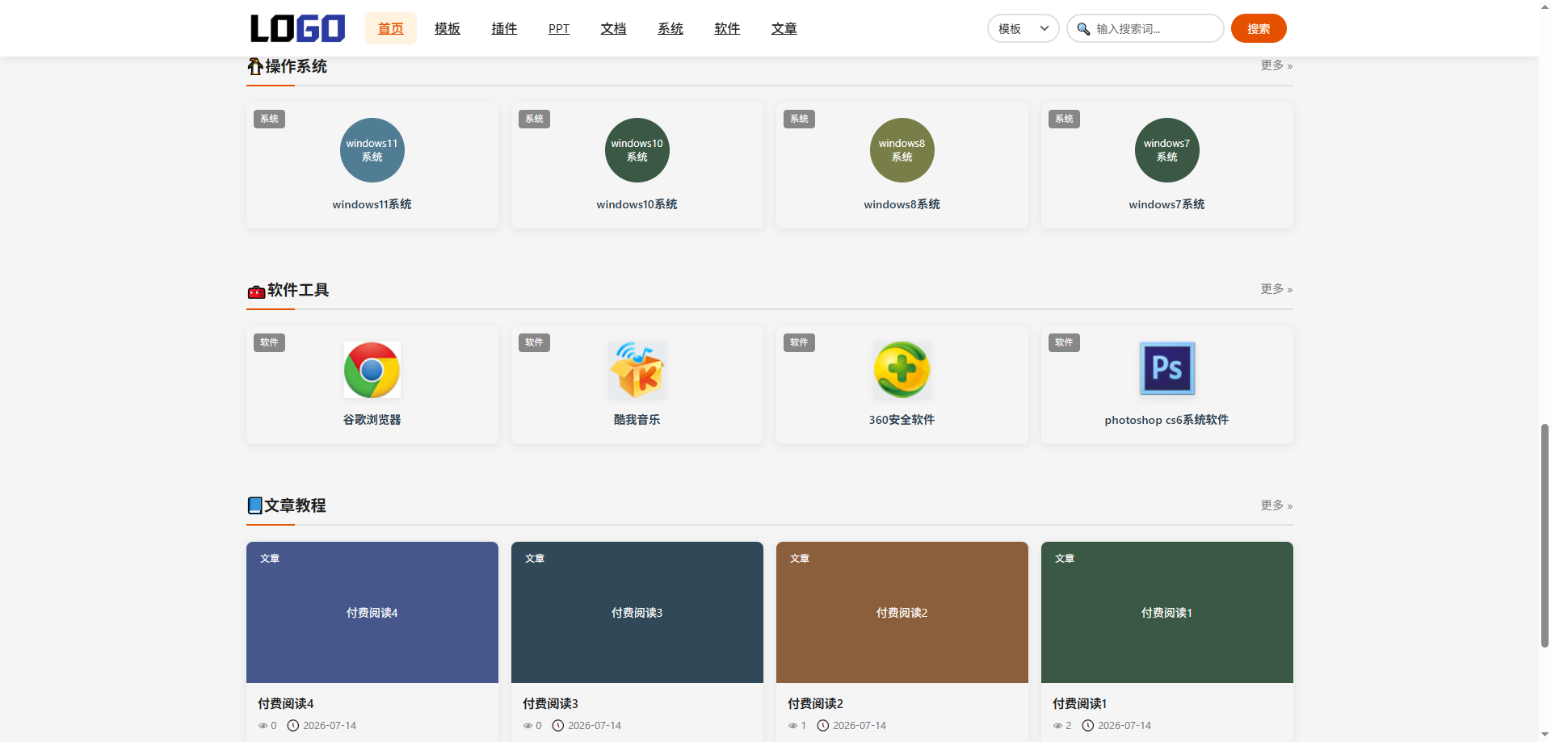Screen dimensions: 1551x742
Task: Open the brown 付费阅读2 article thumbnail
Action: 902,612
